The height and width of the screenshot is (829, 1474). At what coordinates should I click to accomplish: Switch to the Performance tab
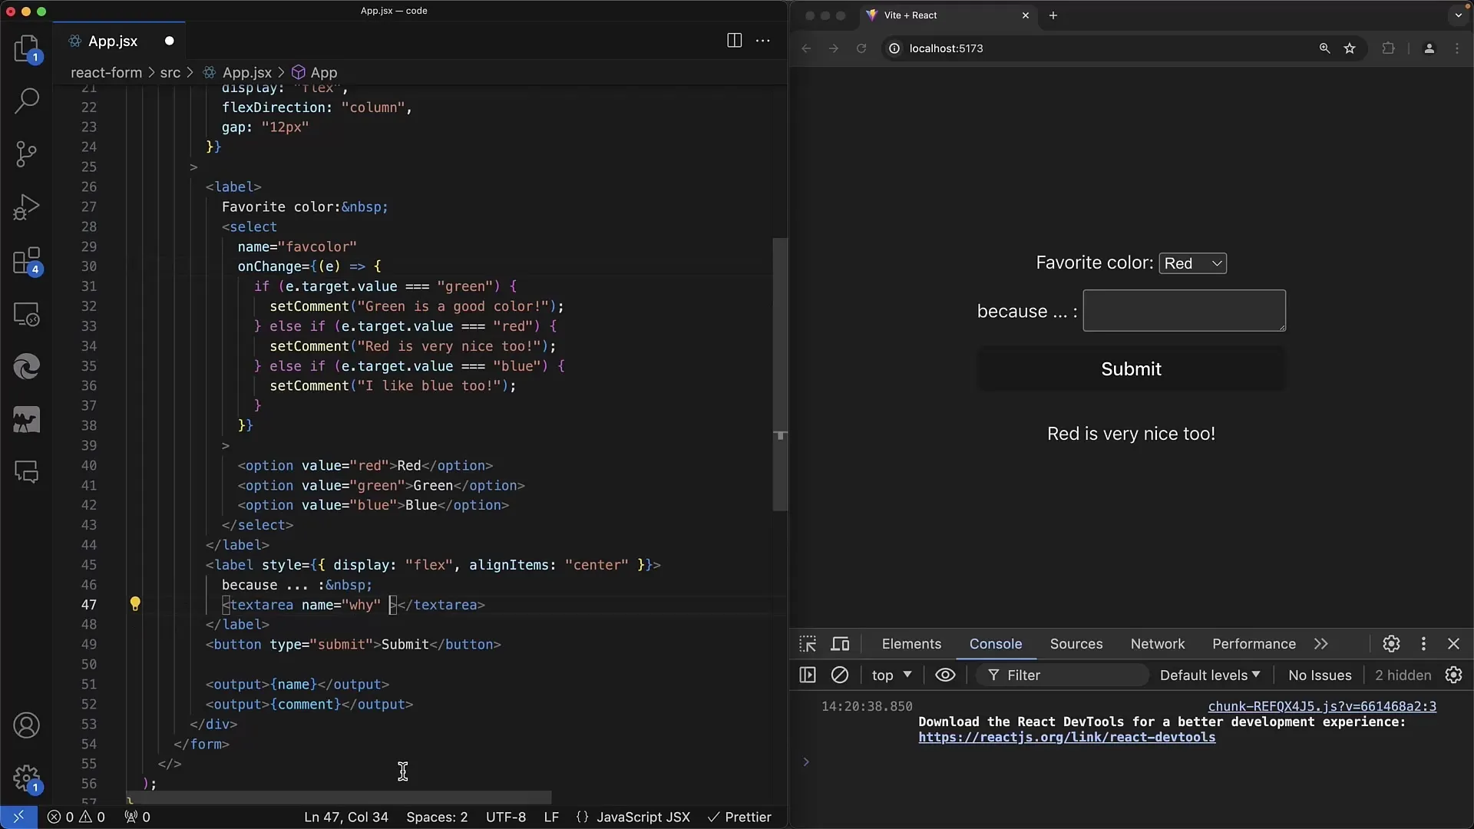click(1254, 644)
